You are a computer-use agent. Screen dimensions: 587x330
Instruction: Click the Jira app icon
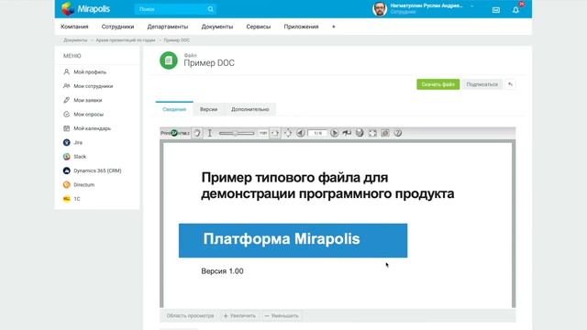67,143
